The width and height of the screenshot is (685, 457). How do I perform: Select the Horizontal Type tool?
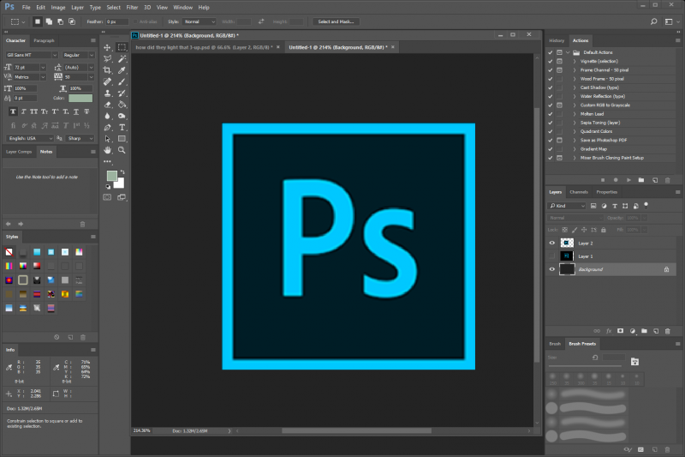pyautogui.click(x=122, y=127)
